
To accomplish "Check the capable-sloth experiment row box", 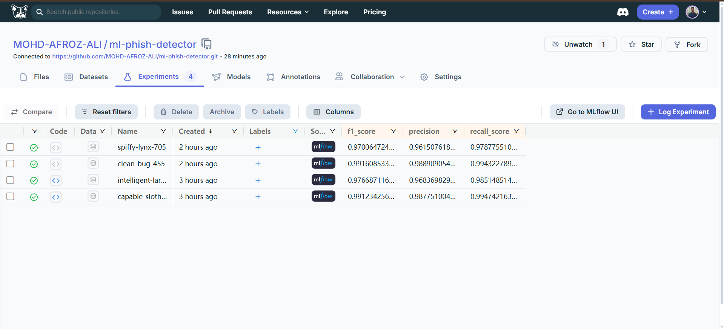I will (11, 196).
